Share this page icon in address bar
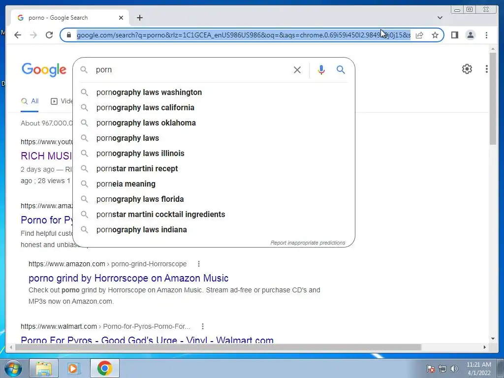 [419, 35]
